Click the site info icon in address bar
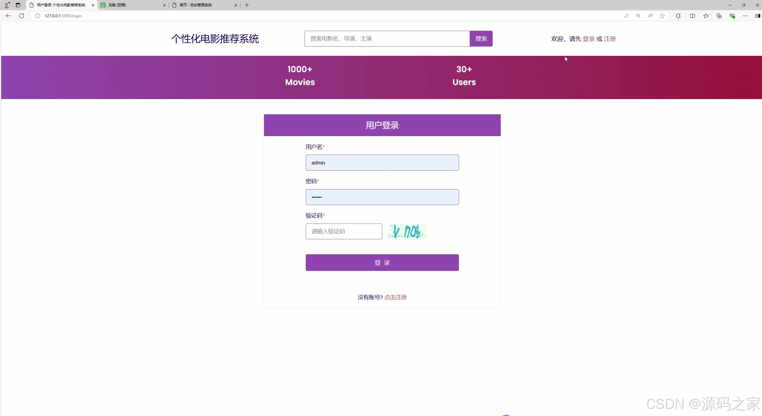This screenshot has width=762, height=416. tap(37, 16)
